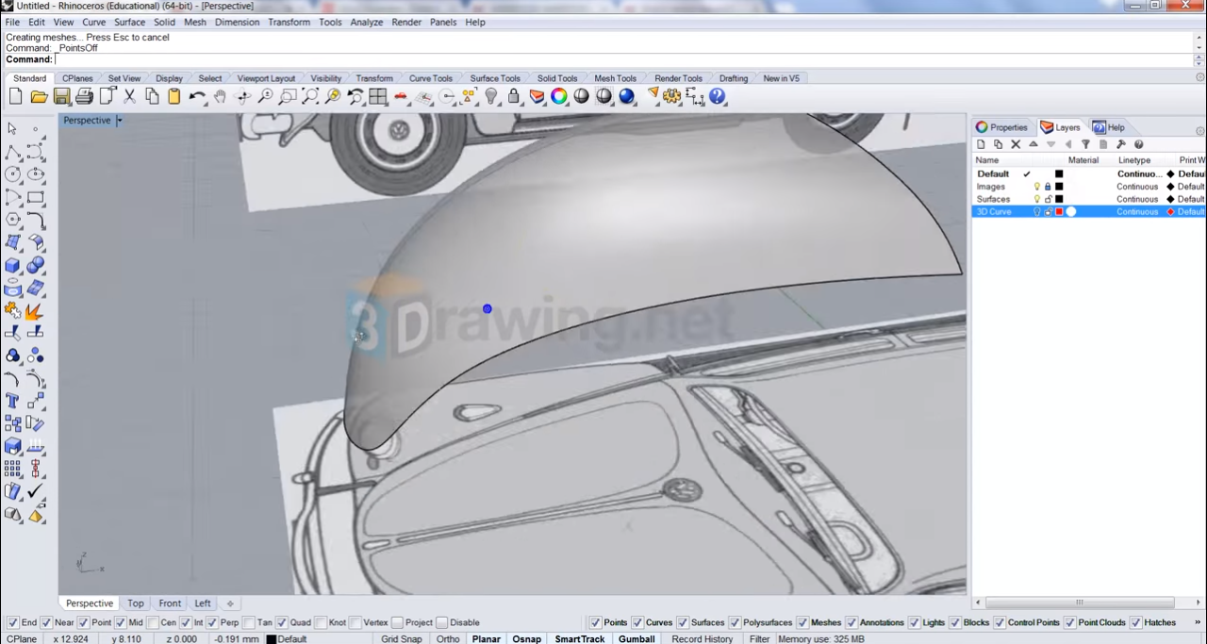Image resolution: width=1207 pixels, height=644 pixels.
Task: Enable the Knot osnap checkbox
Action: (x=321, y=622)
